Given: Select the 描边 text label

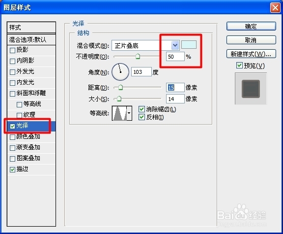Looking at the screenshot, I should pyautogui.click(x=23, y=169).
